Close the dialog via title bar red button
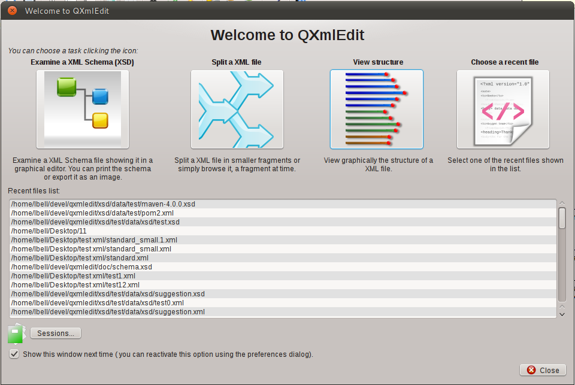The height and width of the screenshot is (385, 575). [12, 11]
